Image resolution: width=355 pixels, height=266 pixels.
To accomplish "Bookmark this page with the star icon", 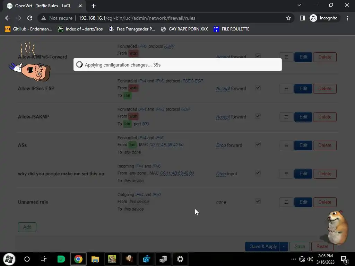I will pos(288,18).
